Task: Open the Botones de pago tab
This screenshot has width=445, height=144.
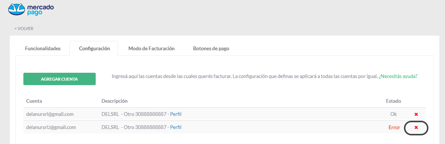Action: tap(211, 49)
